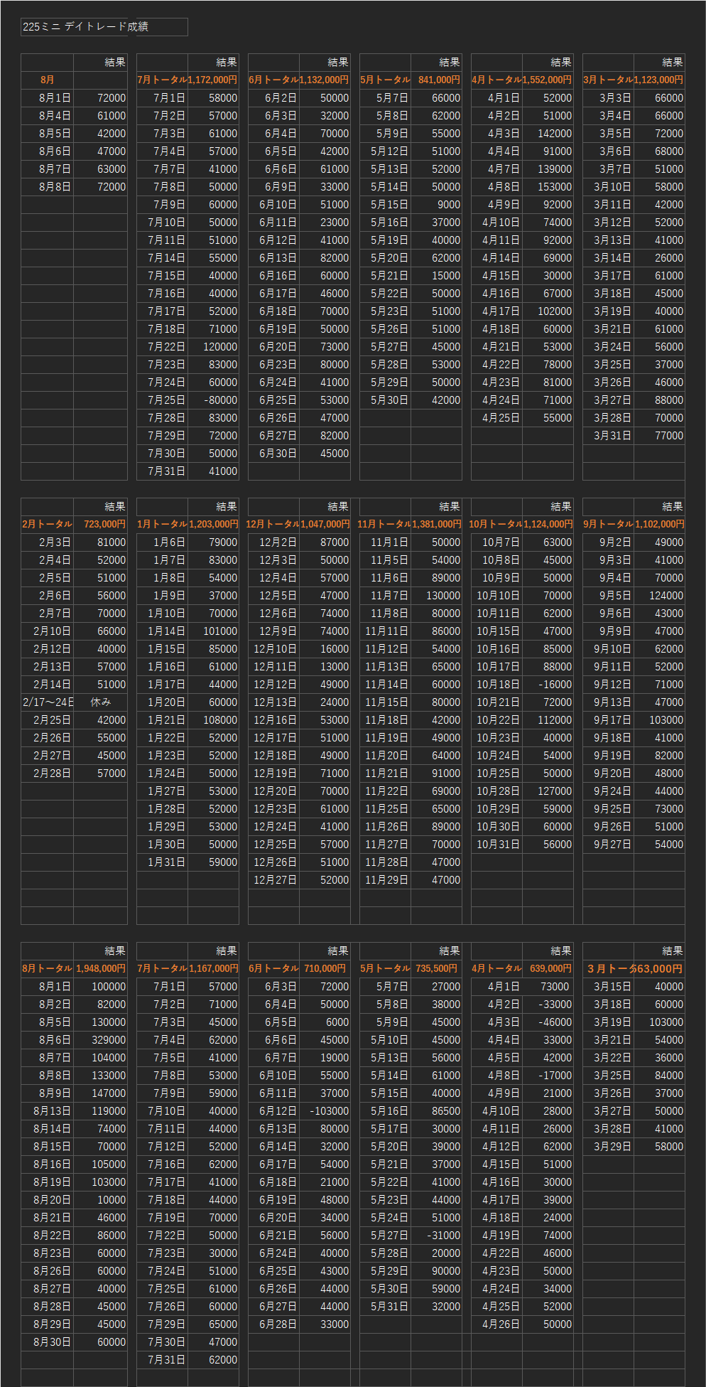The height and width of the screenshot is (1387, 706).
Task: Click the 2/17～24日 date cell
Action: pos(48,702)
